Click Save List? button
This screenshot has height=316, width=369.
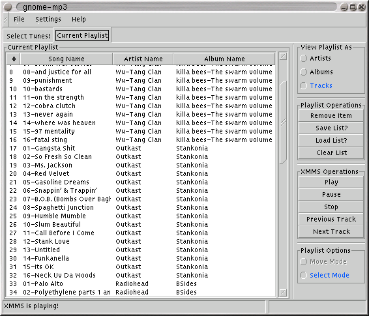(x=331, y=128)
